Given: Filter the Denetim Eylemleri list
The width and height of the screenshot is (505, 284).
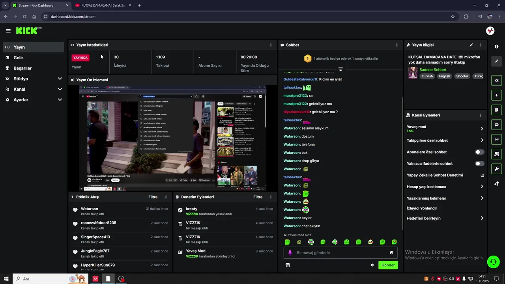Looking at the screenshot, I should [258, 197].
